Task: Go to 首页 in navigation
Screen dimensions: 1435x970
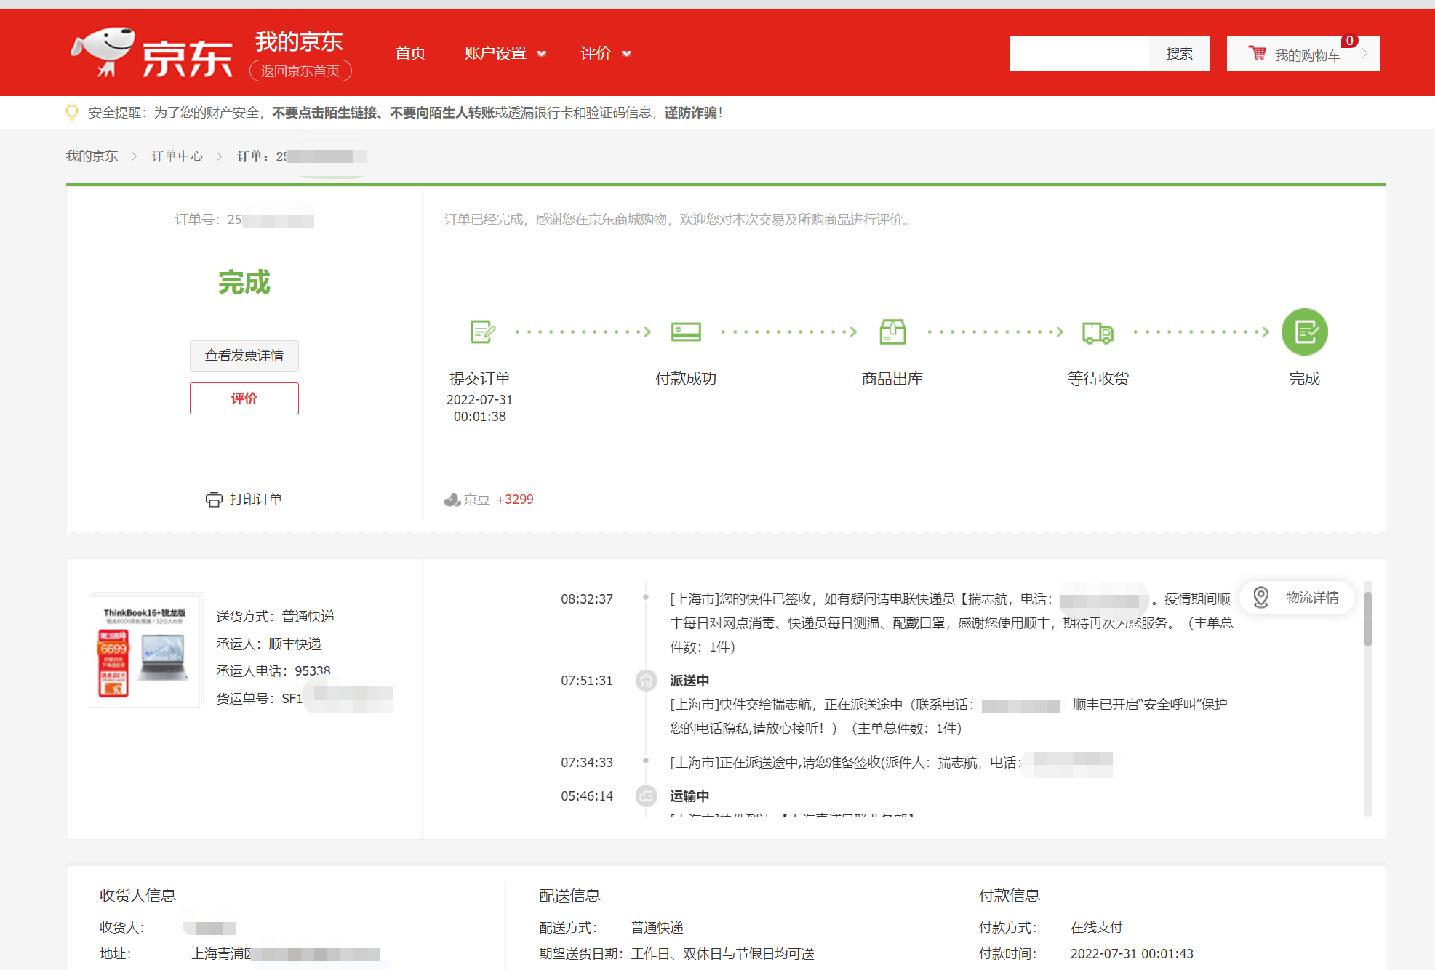Action: point(410,53)
